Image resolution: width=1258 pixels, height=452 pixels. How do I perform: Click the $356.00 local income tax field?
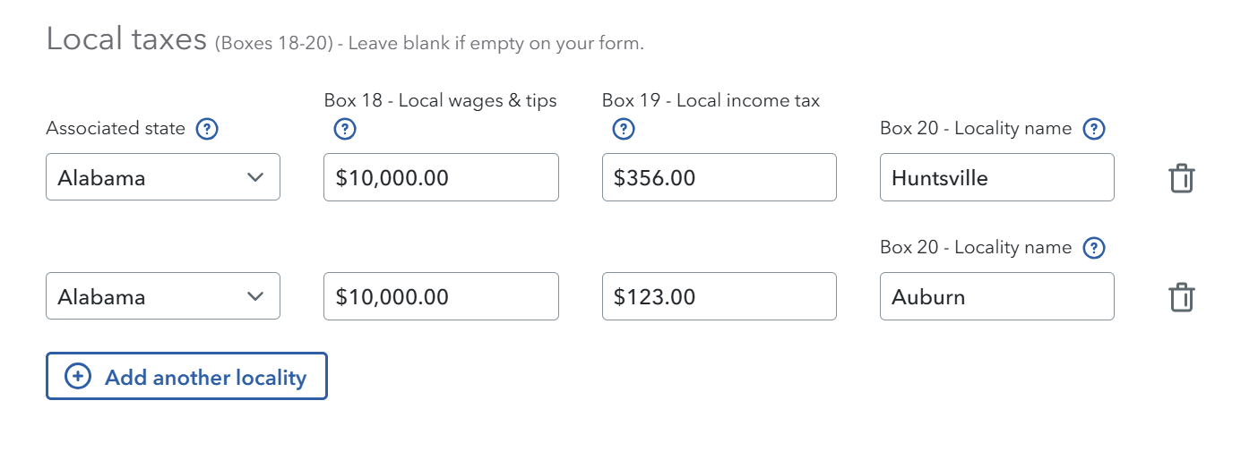tap(719, 177)
